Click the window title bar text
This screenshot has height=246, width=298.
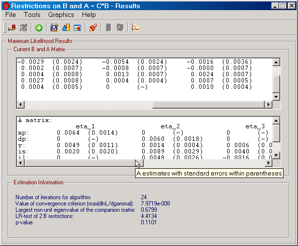(75, 6)
